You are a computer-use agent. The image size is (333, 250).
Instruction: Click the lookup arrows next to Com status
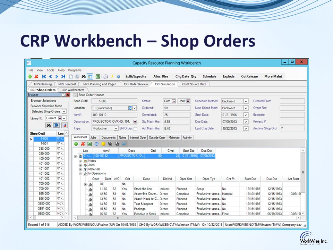[174, 101]
